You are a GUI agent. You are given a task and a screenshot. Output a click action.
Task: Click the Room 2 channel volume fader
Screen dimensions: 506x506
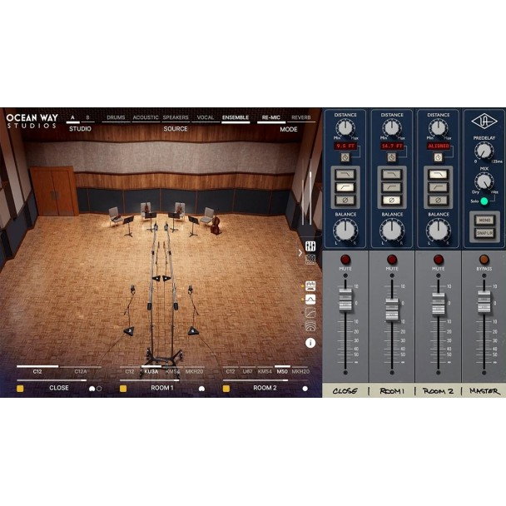click(439, 304)
